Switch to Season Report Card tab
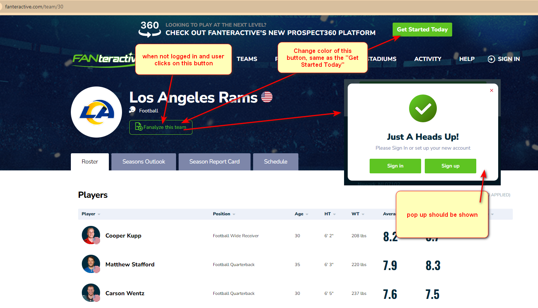 point(214,162)
